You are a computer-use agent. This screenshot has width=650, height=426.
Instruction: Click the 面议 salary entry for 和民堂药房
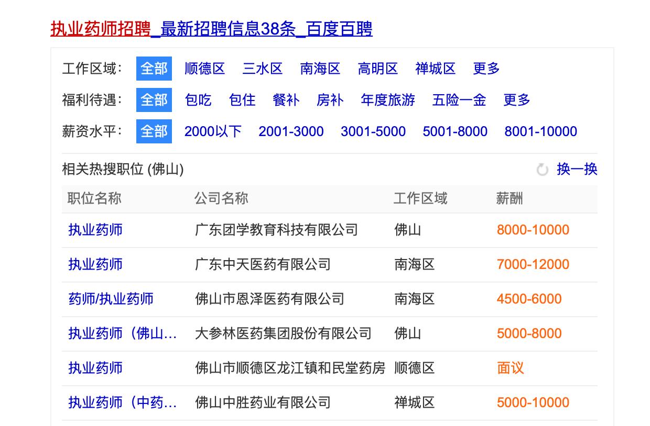[x=511, y=368]
